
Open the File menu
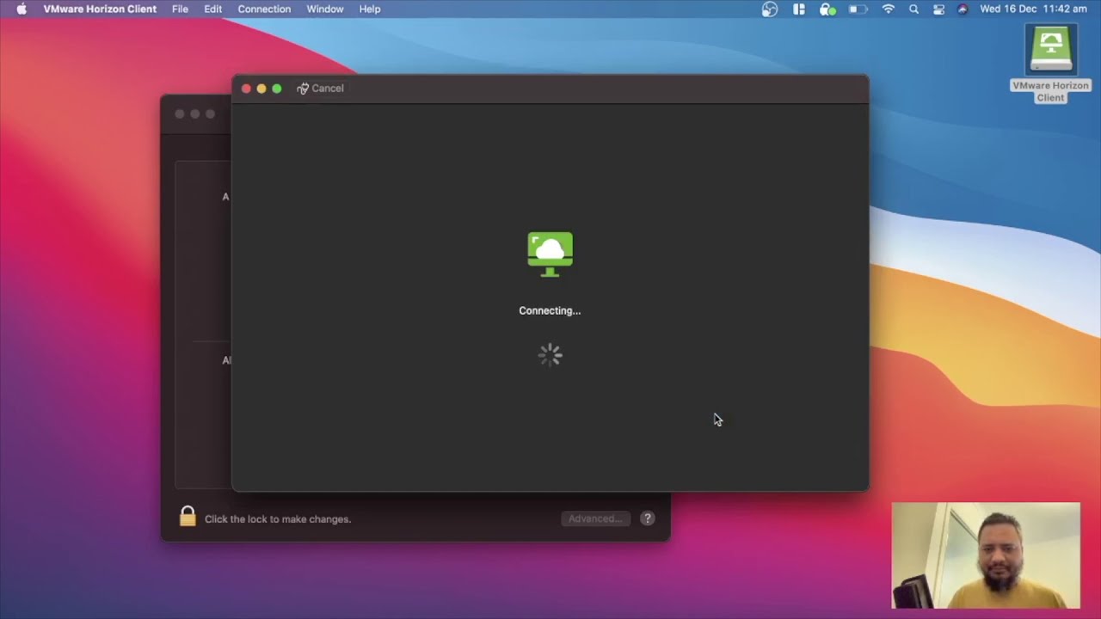tap(180, 9)
